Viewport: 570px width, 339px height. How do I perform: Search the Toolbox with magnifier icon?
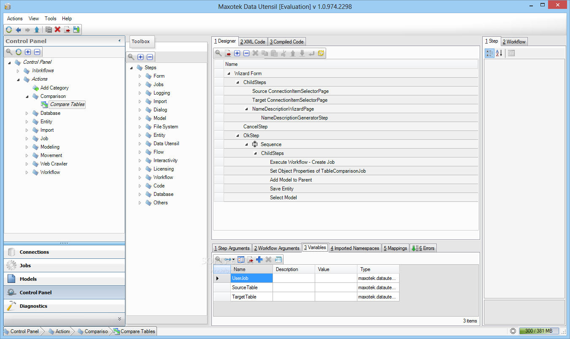pyautogui.click(x=131, y=57)
